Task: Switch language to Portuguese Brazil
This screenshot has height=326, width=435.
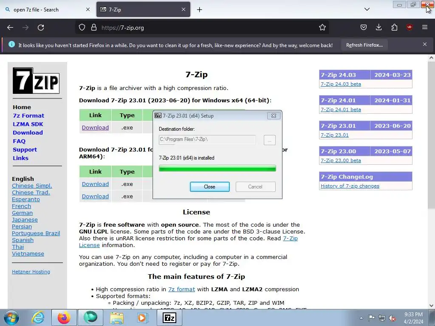Action: 36,233
